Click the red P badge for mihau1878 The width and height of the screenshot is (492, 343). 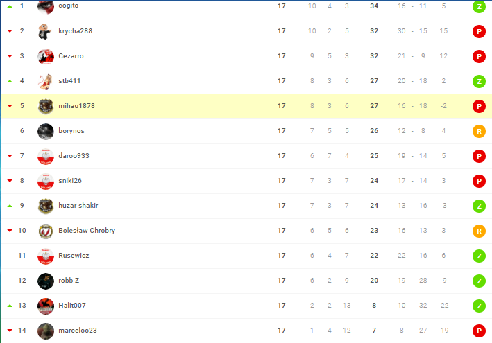[x=479, y=106]
